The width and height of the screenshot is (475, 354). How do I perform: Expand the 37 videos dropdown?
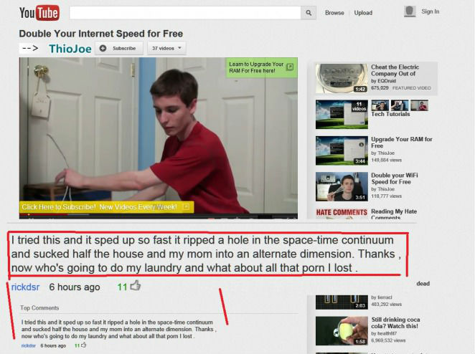pyautogui.click(x=166, y=48)
